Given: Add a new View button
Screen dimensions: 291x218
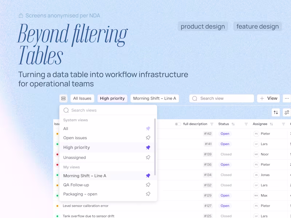Looking at the screenshot, I should click(268, 98).
